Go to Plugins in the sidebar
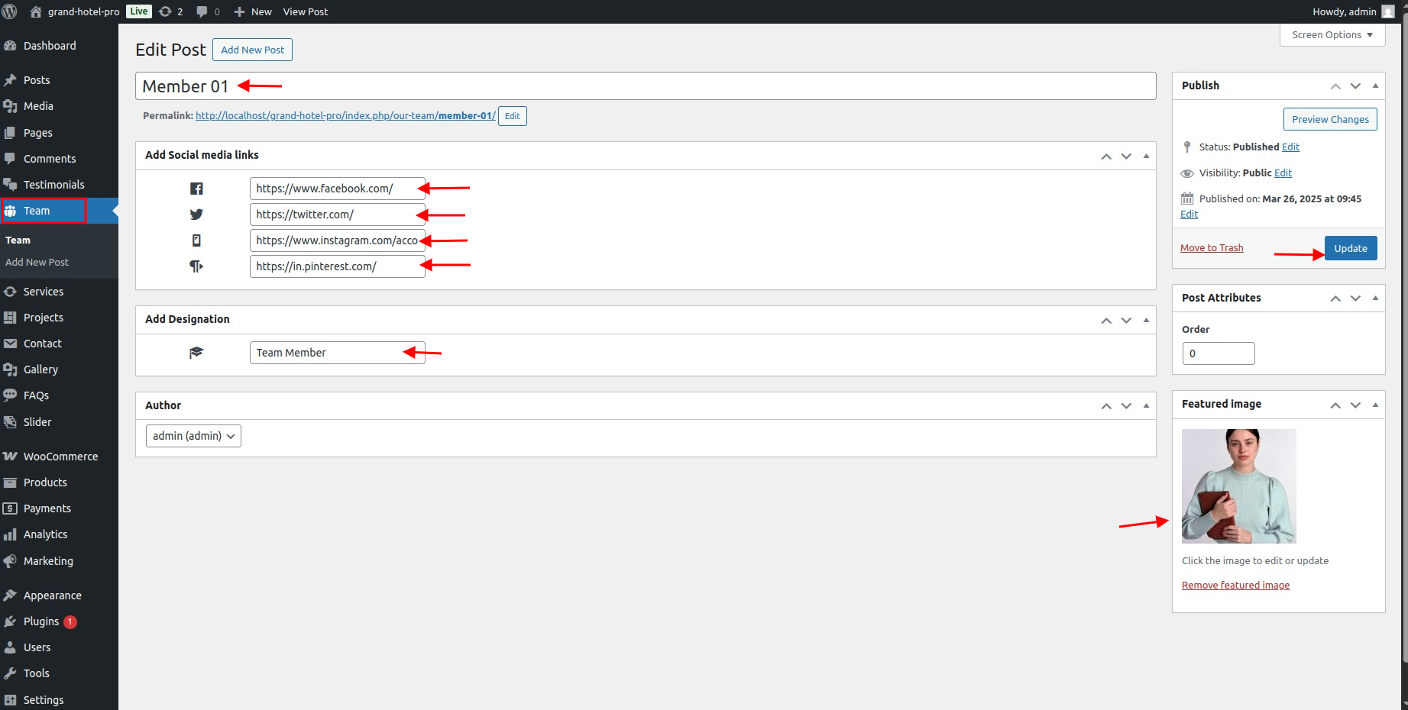The width and height of the screenshot is (1408, 710). point(41,621)
